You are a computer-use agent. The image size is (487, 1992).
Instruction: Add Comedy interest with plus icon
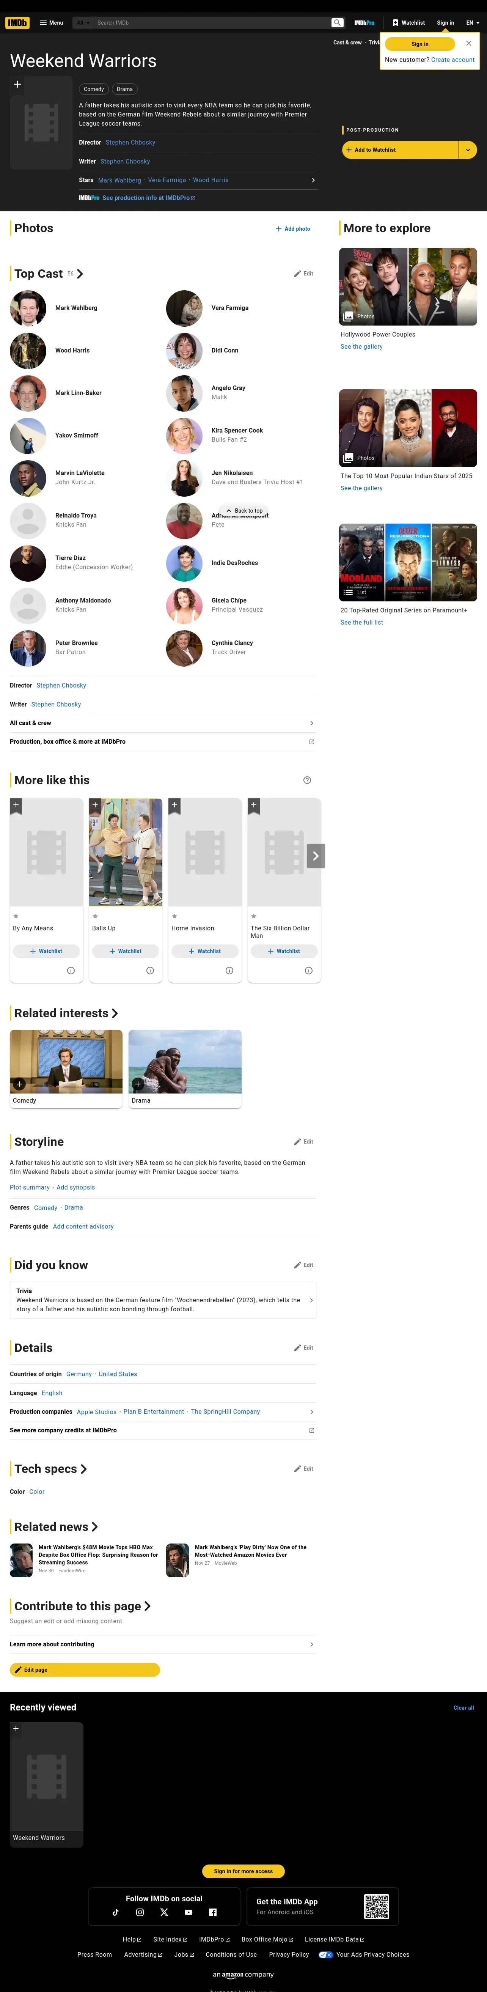point(19,1084)
